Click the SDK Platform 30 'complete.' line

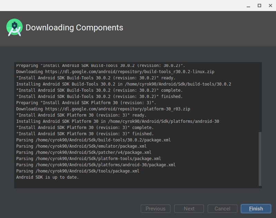85,128
